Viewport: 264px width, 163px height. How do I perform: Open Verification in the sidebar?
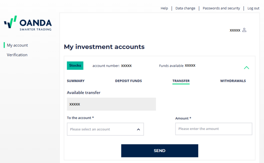pyautogui.click(x=17, y=55)
